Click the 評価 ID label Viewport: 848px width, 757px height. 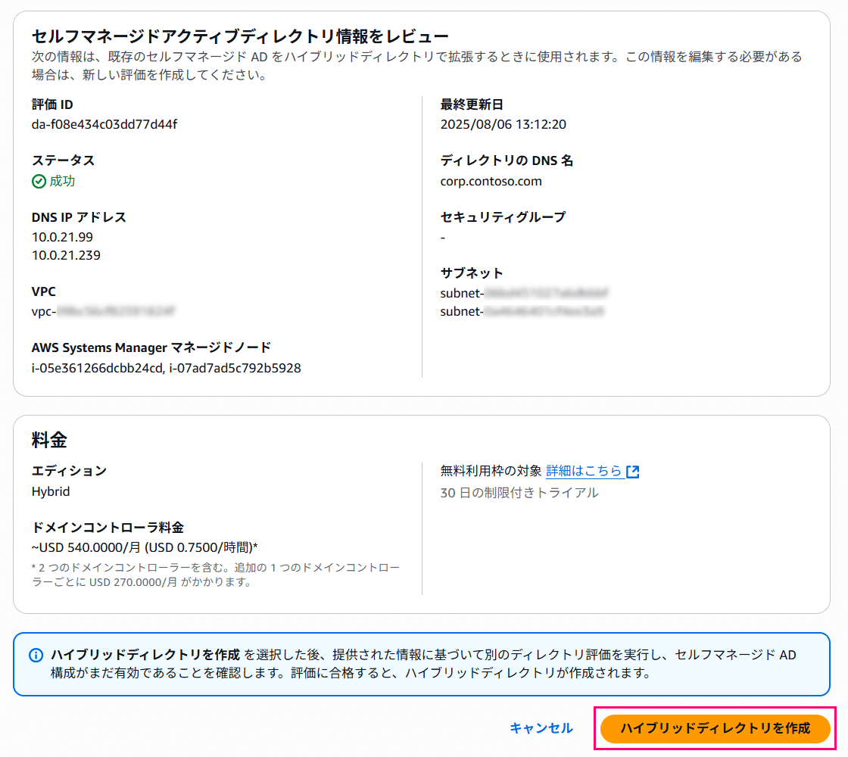[52, 104]
